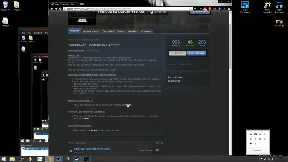Open the Members tab

coord(133,31)
